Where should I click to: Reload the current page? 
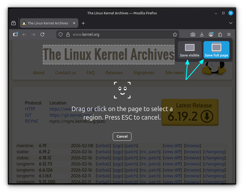(42, 34)
